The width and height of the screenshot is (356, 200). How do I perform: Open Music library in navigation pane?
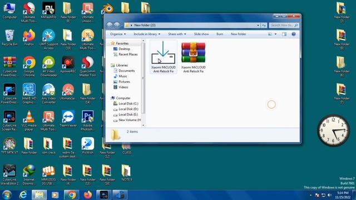pos(123,76)
